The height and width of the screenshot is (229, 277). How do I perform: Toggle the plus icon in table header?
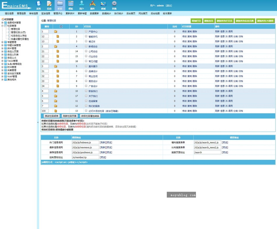(61, 26)
